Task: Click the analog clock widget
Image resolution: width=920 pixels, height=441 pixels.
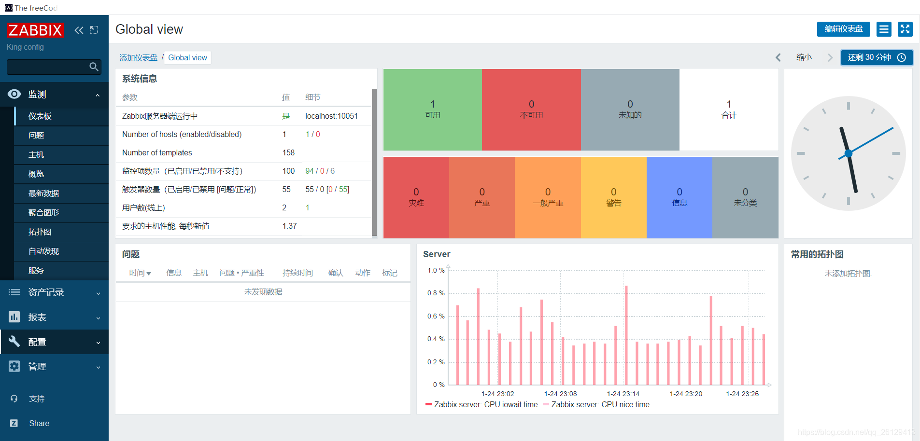Action: (x=848, y=153)
